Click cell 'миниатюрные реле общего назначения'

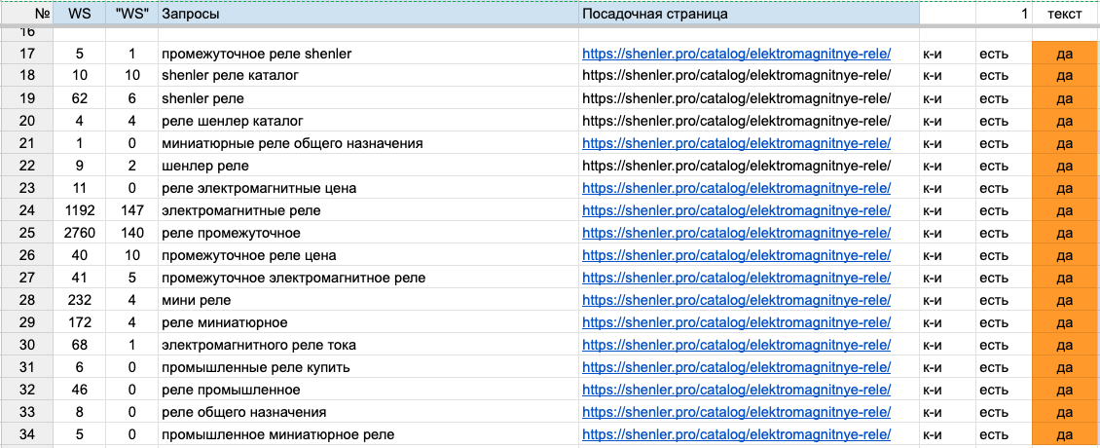(368, 143)
